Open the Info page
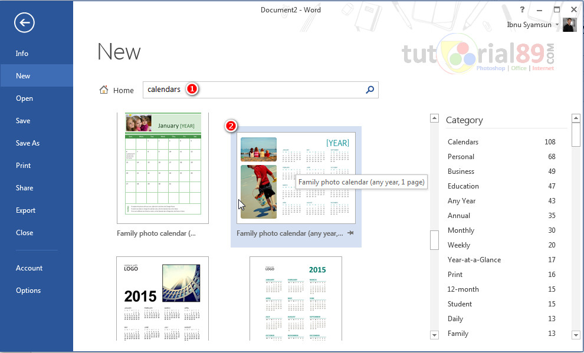 (22, 54)
